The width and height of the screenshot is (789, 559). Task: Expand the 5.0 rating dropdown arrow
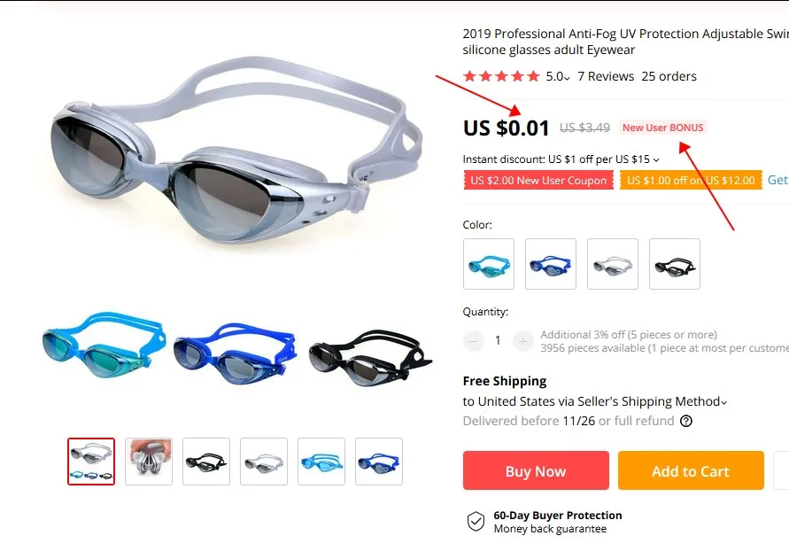tap(567, 78)
